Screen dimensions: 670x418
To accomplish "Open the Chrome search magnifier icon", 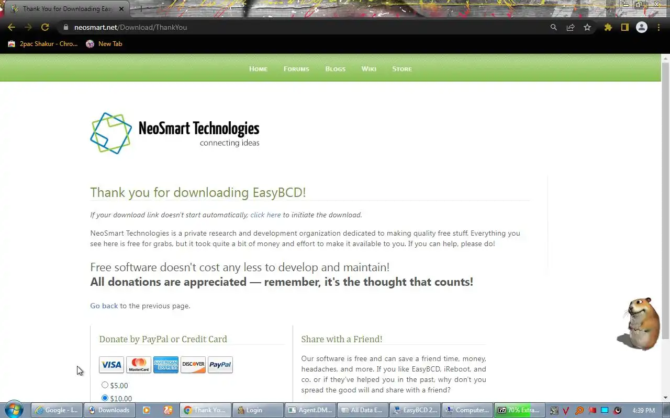I will click(x=553, y=27).
